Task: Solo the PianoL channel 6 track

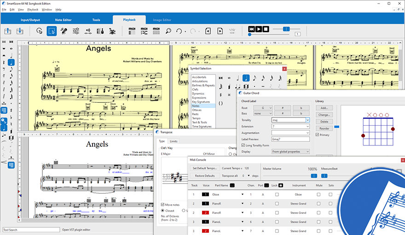Action: 330,222
